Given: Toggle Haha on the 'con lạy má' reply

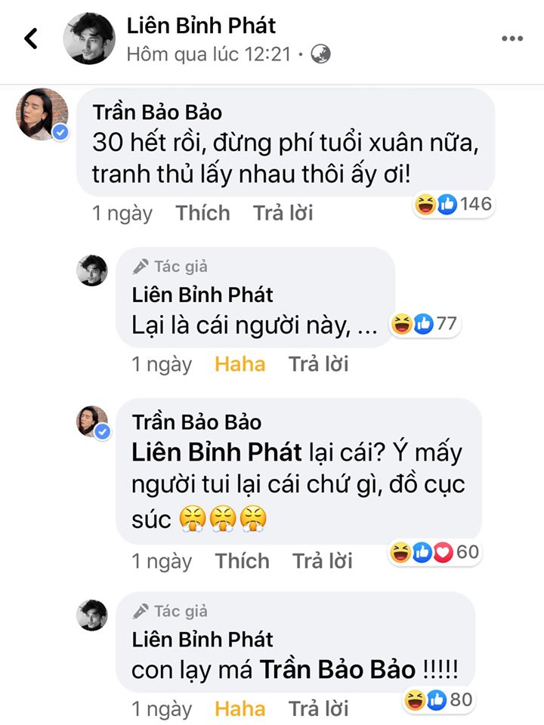Looking at the screenshot, I should (240, 709).
